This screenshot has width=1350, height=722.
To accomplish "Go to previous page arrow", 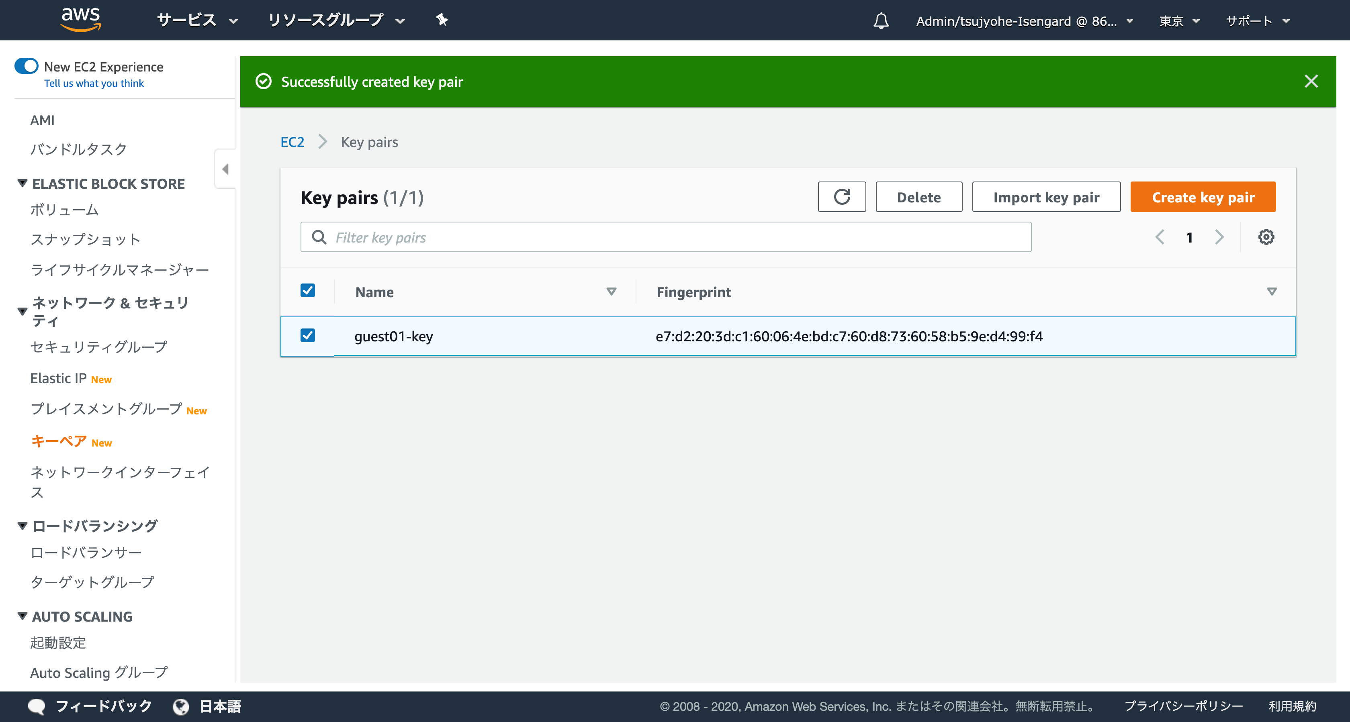I will [1160, 237].
